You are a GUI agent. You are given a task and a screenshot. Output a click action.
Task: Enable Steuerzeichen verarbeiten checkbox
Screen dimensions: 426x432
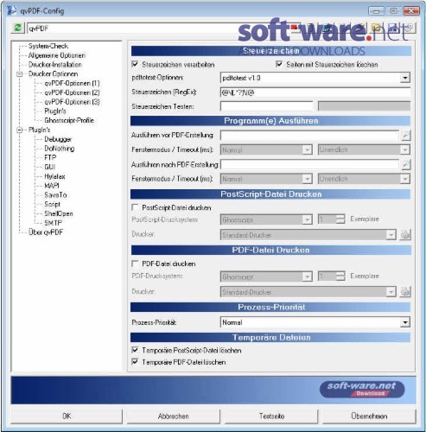coord(135,64)
